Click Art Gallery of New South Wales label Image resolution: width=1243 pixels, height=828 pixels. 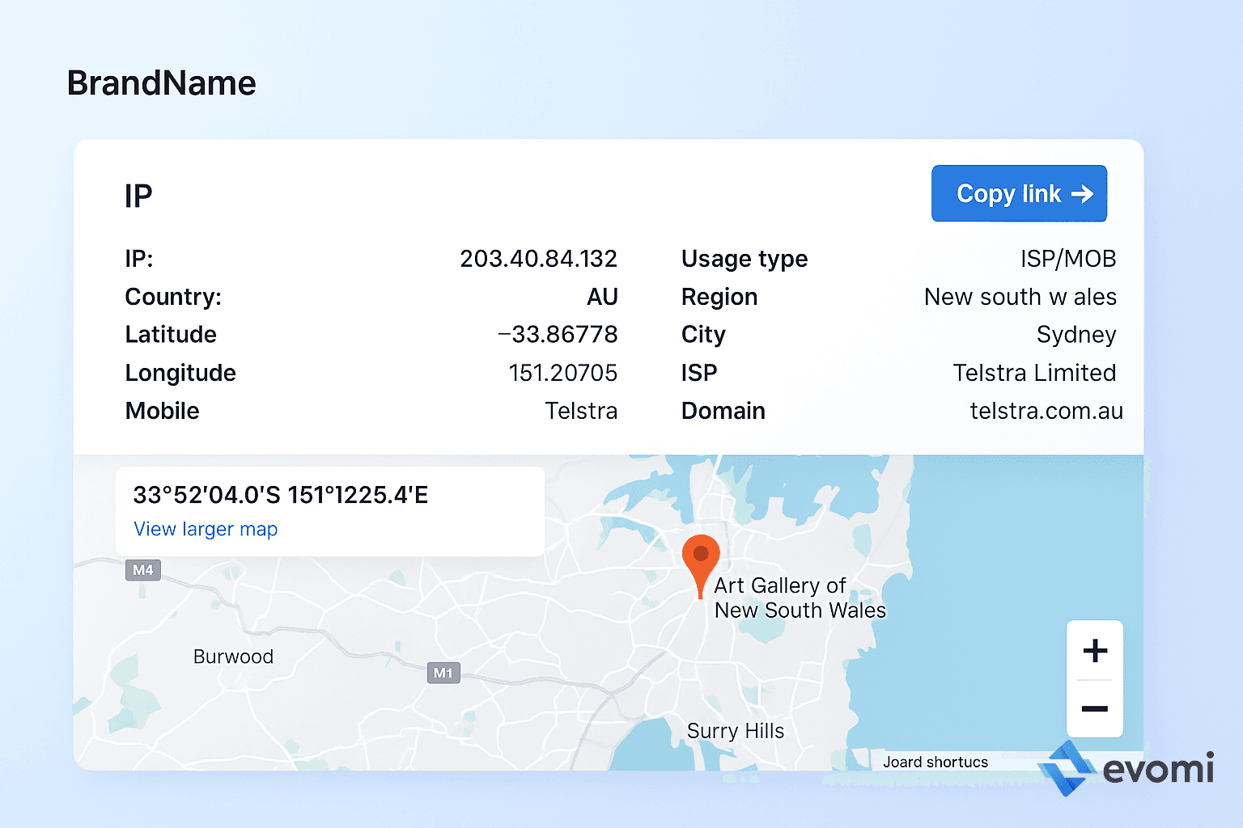click(800, 598)
